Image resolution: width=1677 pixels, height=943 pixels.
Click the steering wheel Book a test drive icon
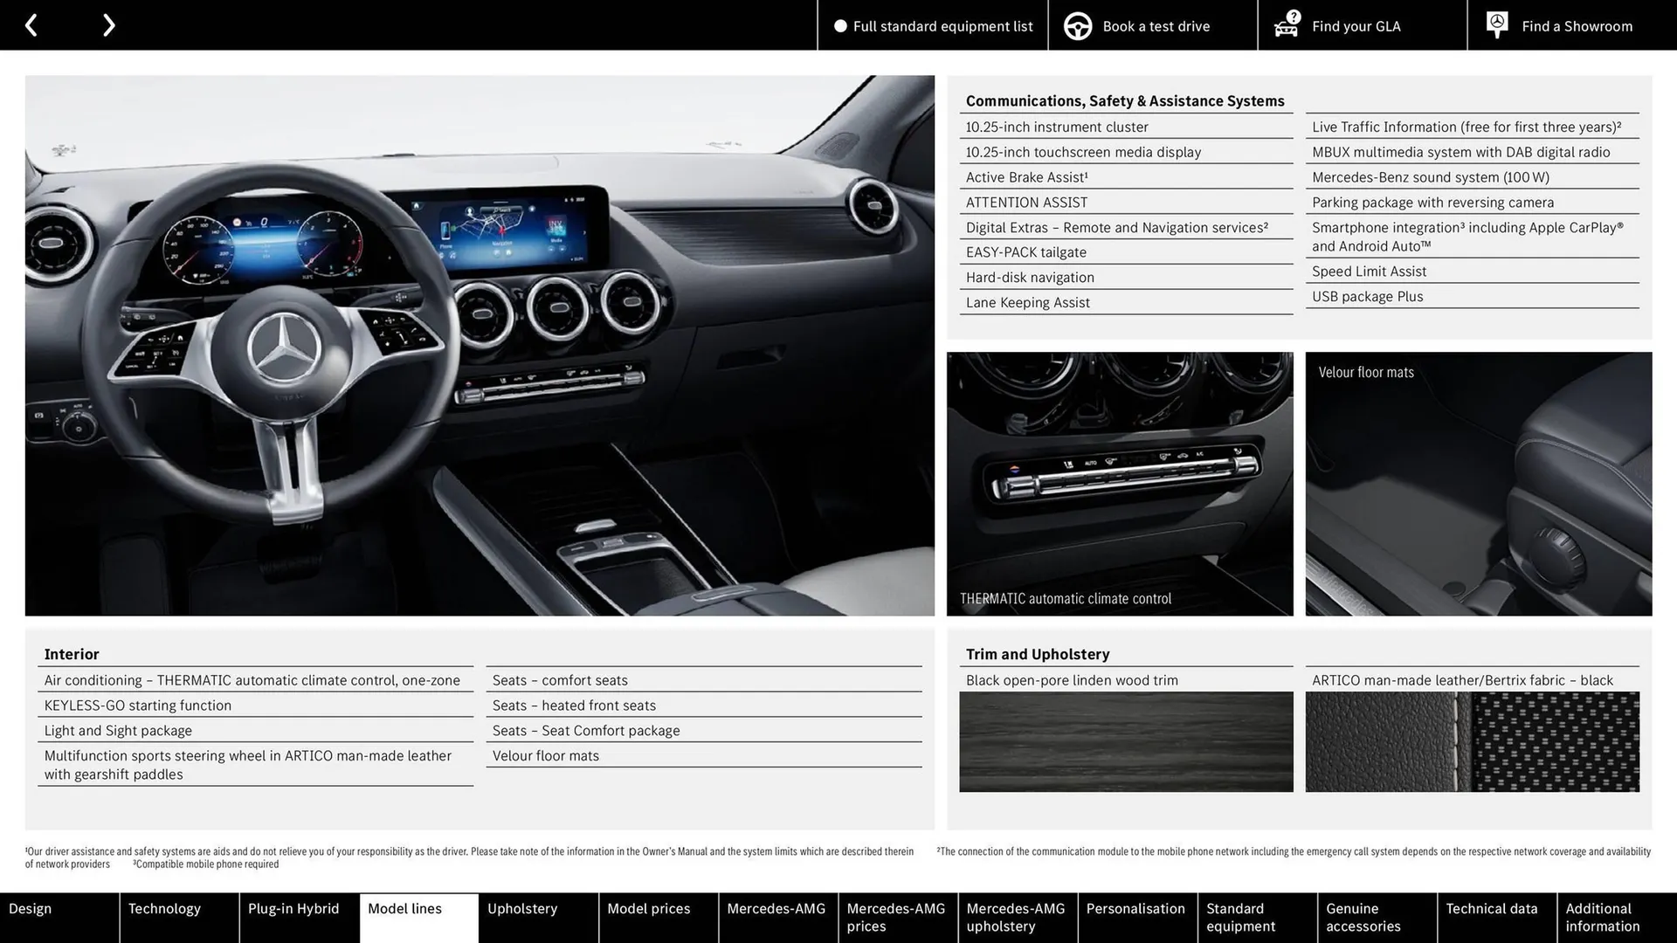click(1078, 25)
